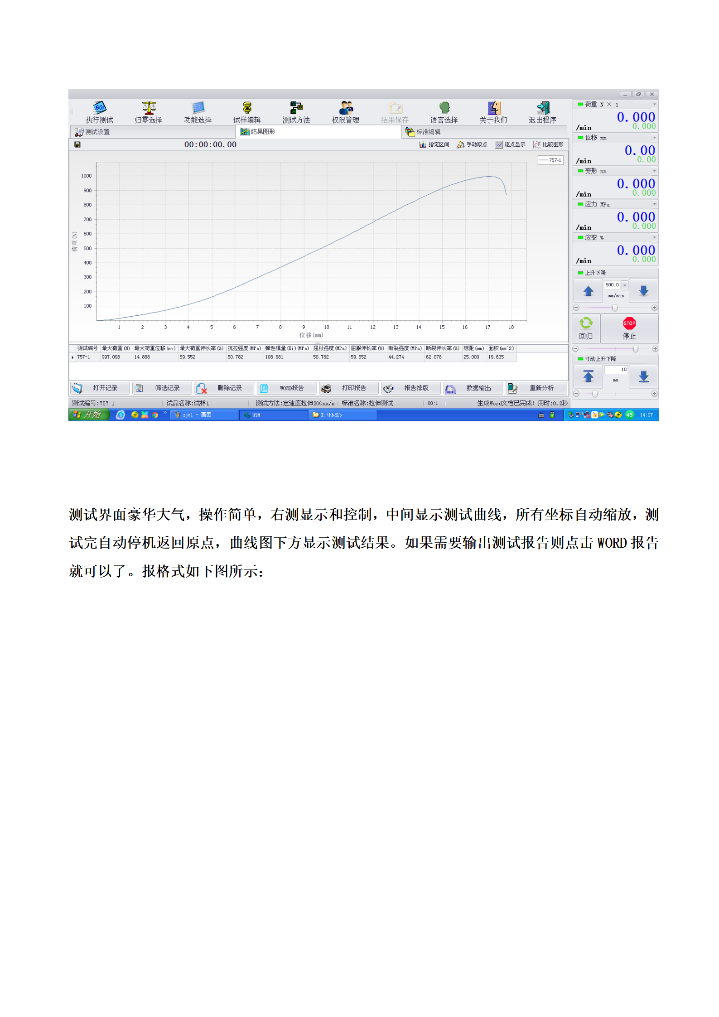Click 报告排版 report layout button
This screenshot has width=719, height=1017.
coord(411,388)
